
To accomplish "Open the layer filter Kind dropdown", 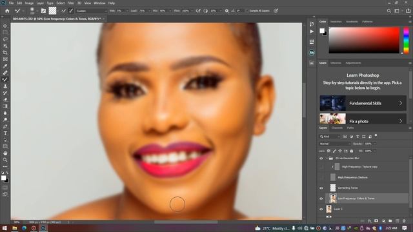I will [330, 137].
